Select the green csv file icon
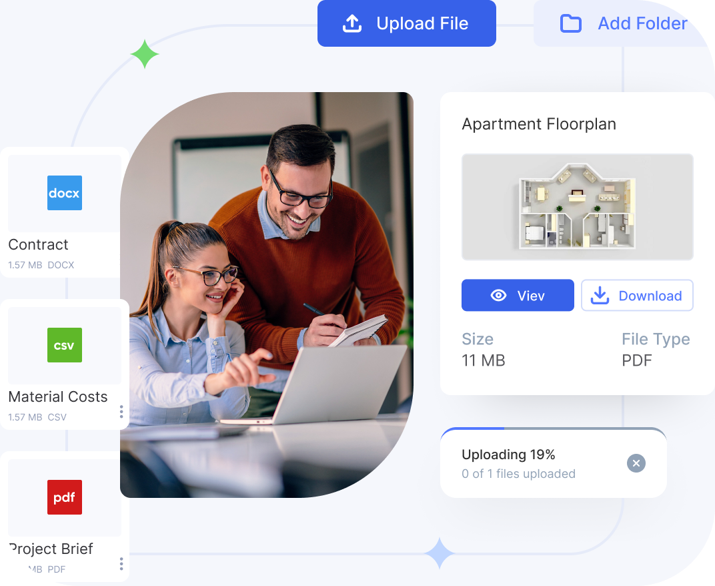This screenshot has width=715, height=586. point(65,345)
